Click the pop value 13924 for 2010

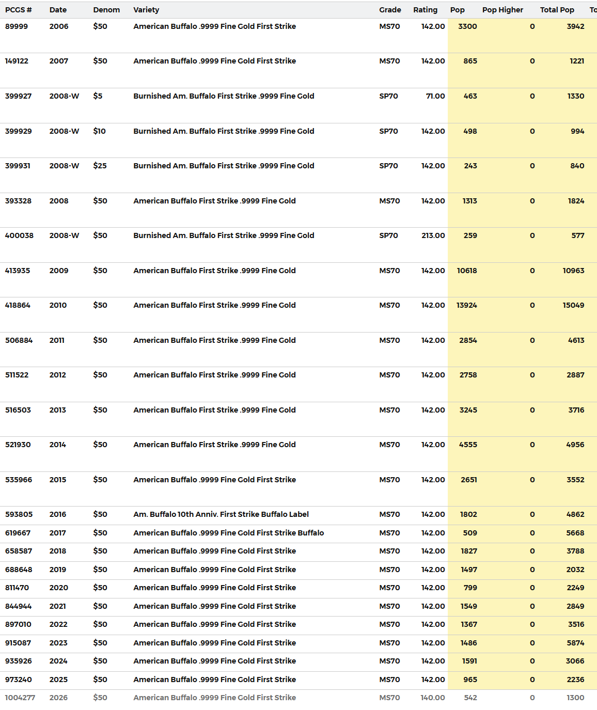[x=466, y=305]
